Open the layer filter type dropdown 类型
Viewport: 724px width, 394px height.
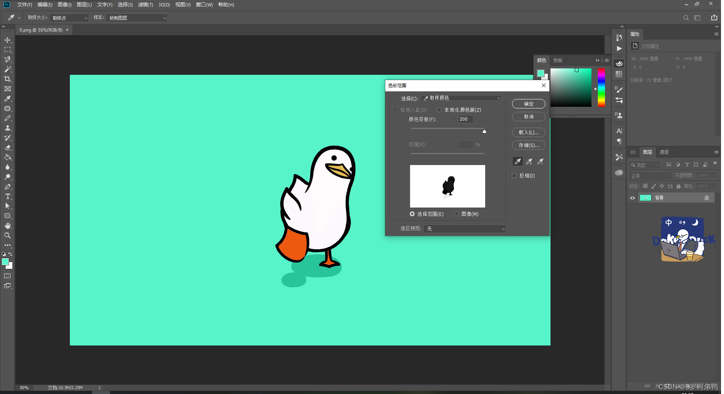(x=644, y=165)
